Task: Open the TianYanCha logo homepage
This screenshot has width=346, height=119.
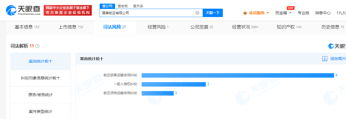Action: click(23, 10)
